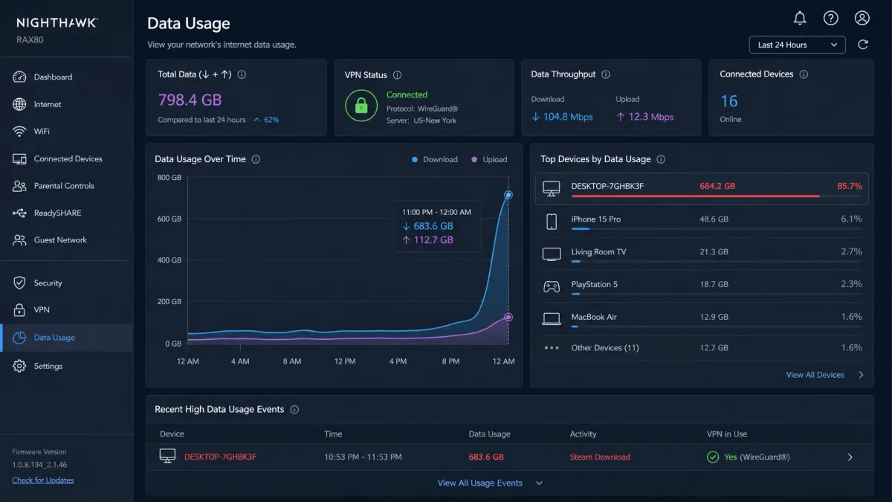Click the 12.3 Mbps upload throughput value

[x=644, y=117]
